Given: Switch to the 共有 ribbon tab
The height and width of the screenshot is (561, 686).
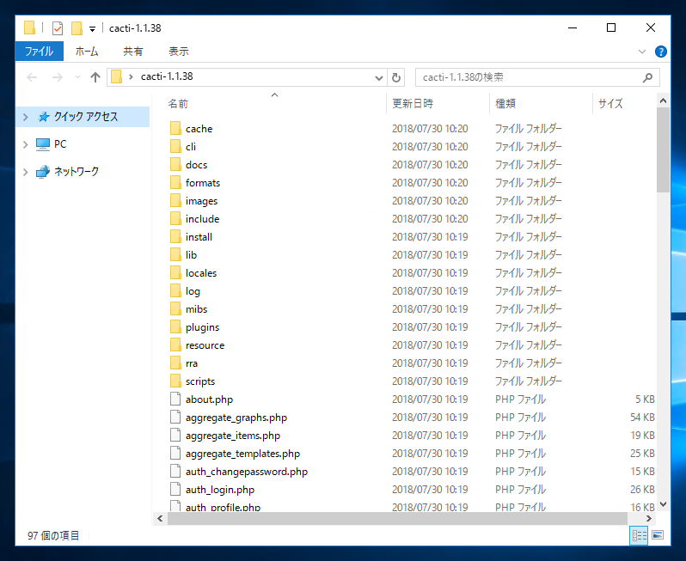Looking at the screenshot, I should pos(133,52).
